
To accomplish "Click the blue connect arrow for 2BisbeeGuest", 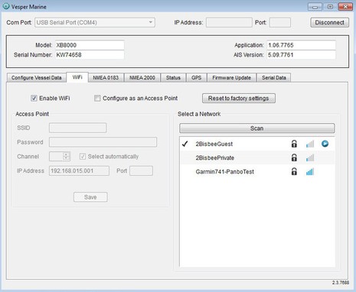I will 325,144.
